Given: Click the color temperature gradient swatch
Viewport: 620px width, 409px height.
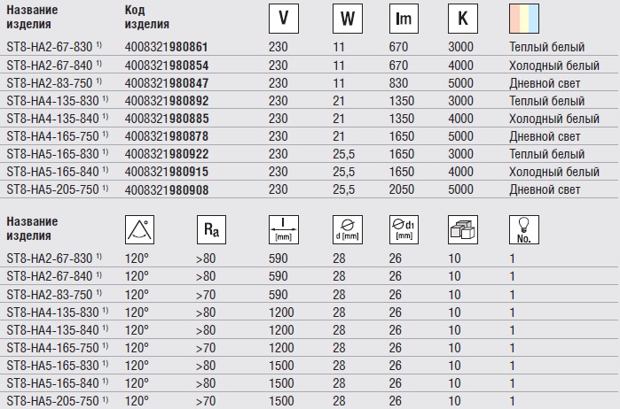Looking at the screenshot, I should pyautogui.click(x=524, y=18).
